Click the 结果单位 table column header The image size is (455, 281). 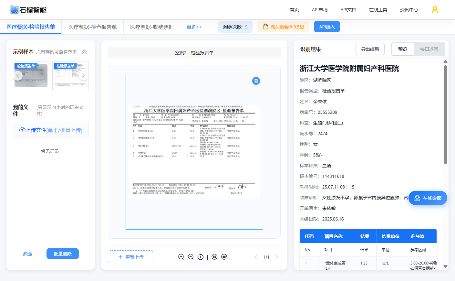[x=390, y=236]
